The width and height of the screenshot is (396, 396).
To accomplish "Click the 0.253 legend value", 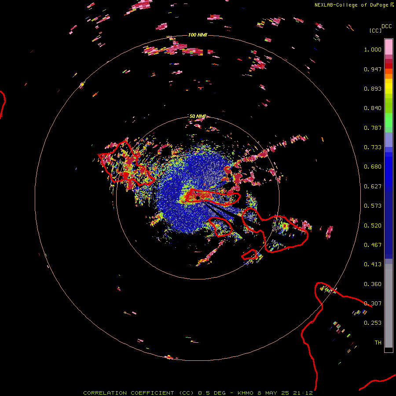I will click(373, 323).
